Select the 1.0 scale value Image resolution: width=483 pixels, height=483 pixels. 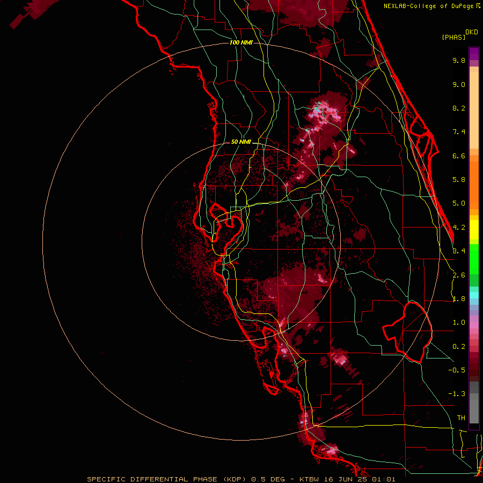[x=459, y=323]
